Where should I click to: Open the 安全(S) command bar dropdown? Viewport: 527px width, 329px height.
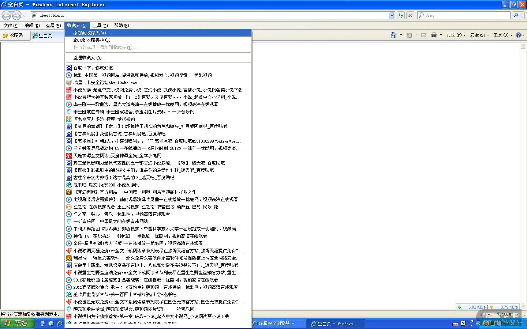tap(479, 35)
